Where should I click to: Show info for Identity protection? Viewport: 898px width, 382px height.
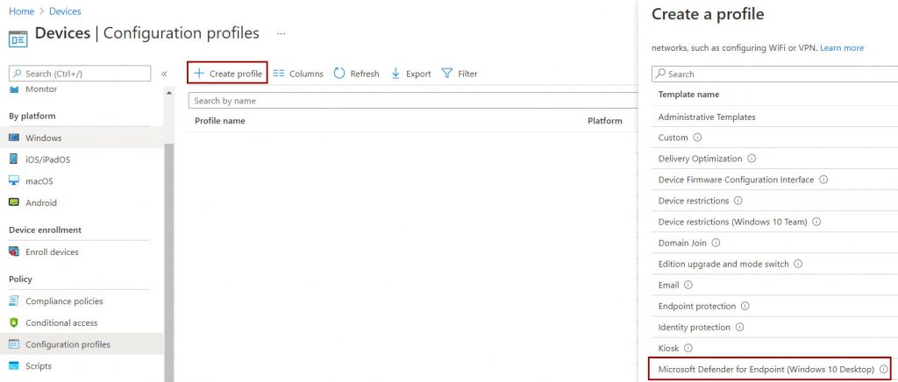point(739,327)
